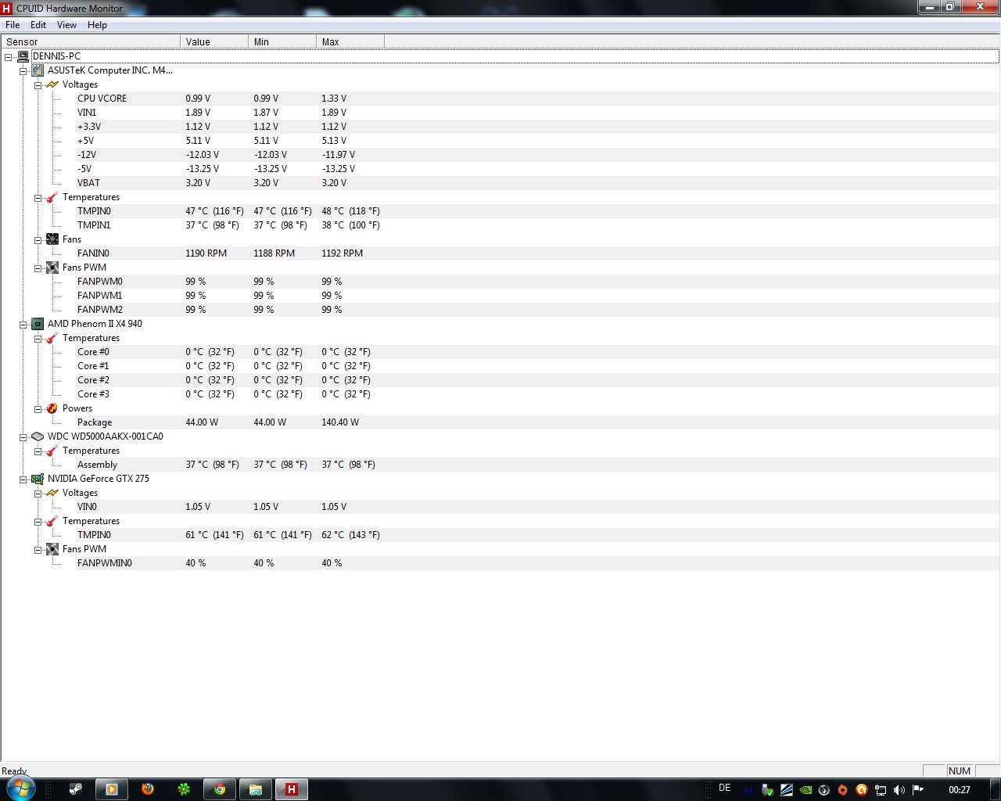Image resolution: width=1001 pixels, height=801 pixels.
Task: Collapse the ASUSTeK Computer INC. motherboard node
Action: (x=23, y=70)
